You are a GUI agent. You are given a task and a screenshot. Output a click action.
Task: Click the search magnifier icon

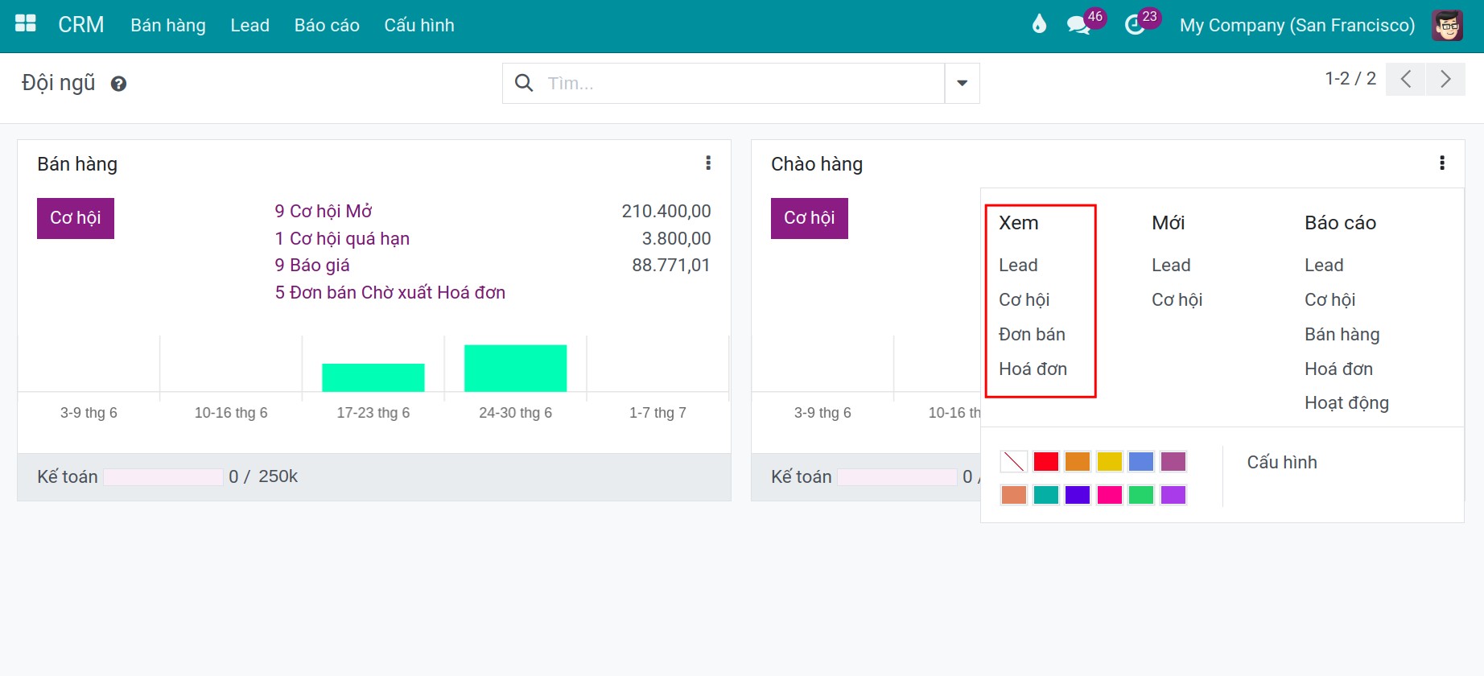point(524,83)
